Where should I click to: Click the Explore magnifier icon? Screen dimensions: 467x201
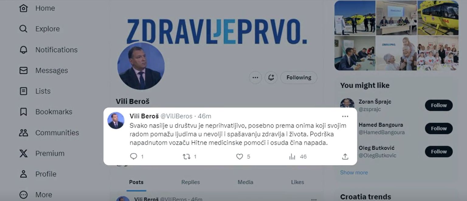pyautogui.click(x=23, y=29)
